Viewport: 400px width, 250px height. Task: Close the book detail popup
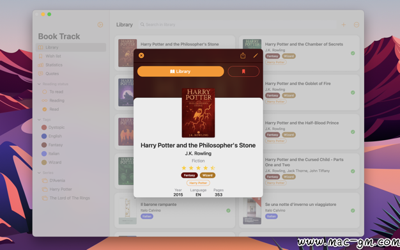(x=141, y=56)
